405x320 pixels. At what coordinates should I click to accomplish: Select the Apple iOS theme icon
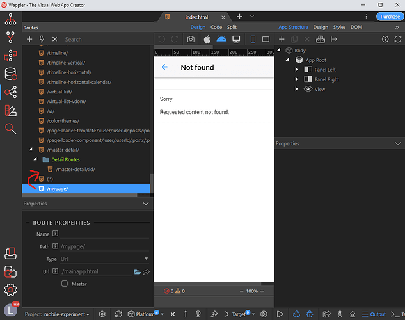coord(207,40)
